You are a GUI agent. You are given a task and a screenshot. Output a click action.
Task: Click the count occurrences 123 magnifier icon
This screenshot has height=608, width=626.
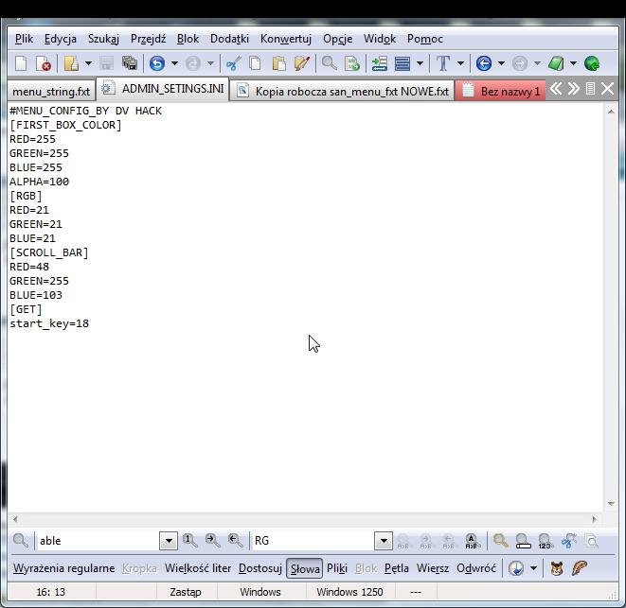[546, 542]
